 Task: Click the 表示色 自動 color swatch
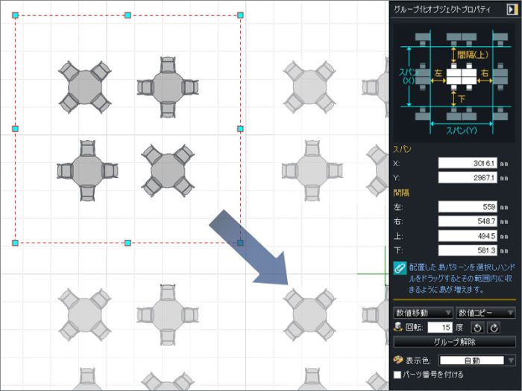click(472, 360)
